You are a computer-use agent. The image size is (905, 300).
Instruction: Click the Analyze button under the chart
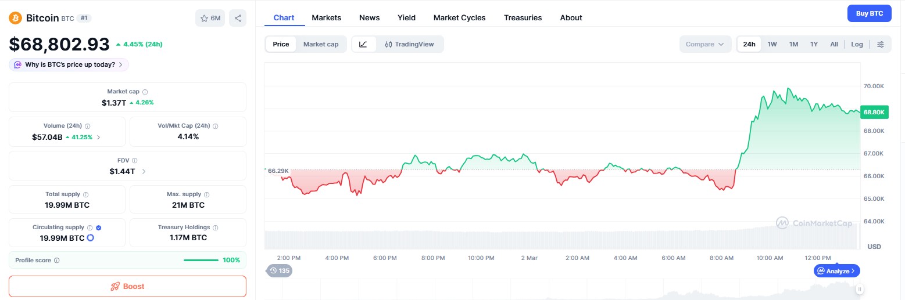coord(837,271)
